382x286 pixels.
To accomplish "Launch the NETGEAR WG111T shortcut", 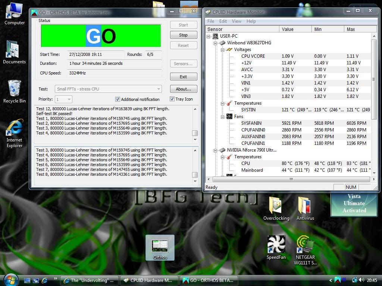I will [x=305, y=250].
